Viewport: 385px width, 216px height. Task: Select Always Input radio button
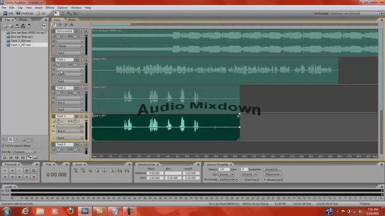click(x=265, y=180)
